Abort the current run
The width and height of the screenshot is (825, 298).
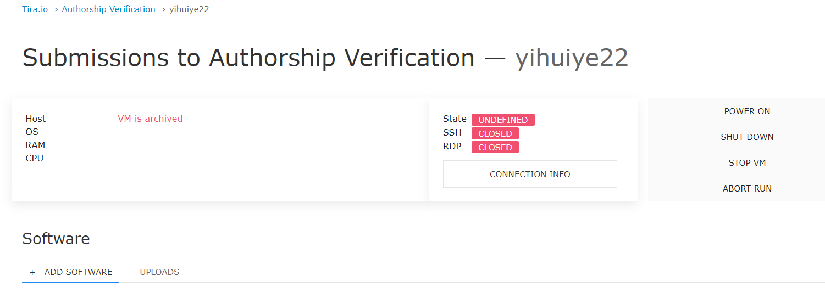747,189
